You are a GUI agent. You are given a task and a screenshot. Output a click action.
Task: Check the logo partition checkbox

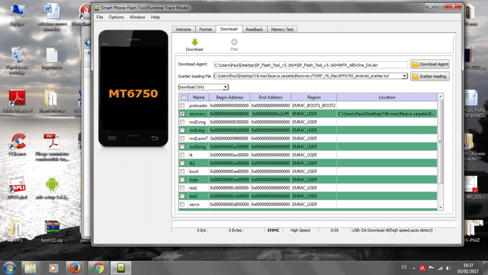pos(182,180)
